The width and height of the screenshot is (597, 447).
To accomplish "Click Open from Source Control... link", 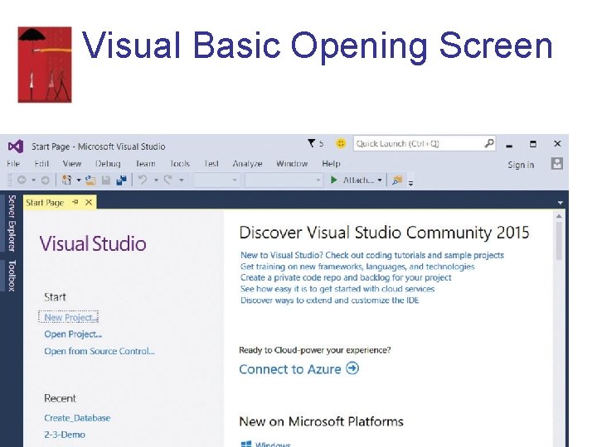I will point(99,351).
